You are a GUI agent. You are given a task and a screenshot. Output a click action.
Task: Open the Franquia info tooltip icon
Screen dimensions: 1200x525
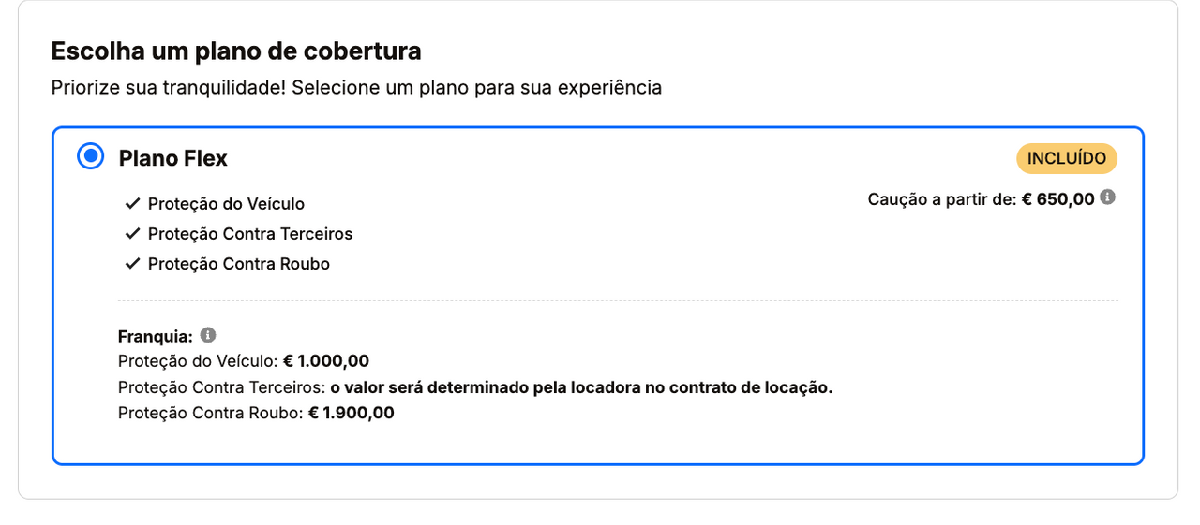(x=208, y=335)
